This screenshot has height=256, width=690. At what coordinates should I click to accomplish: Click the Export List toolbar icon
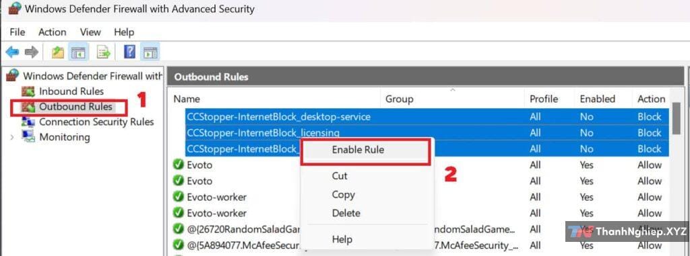point(104,52)
